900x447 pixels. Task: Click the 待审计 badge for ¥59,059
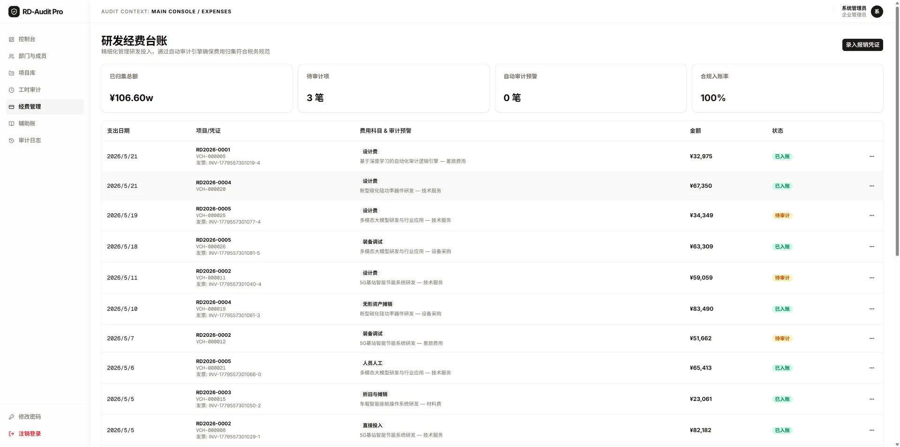(782, 278)
